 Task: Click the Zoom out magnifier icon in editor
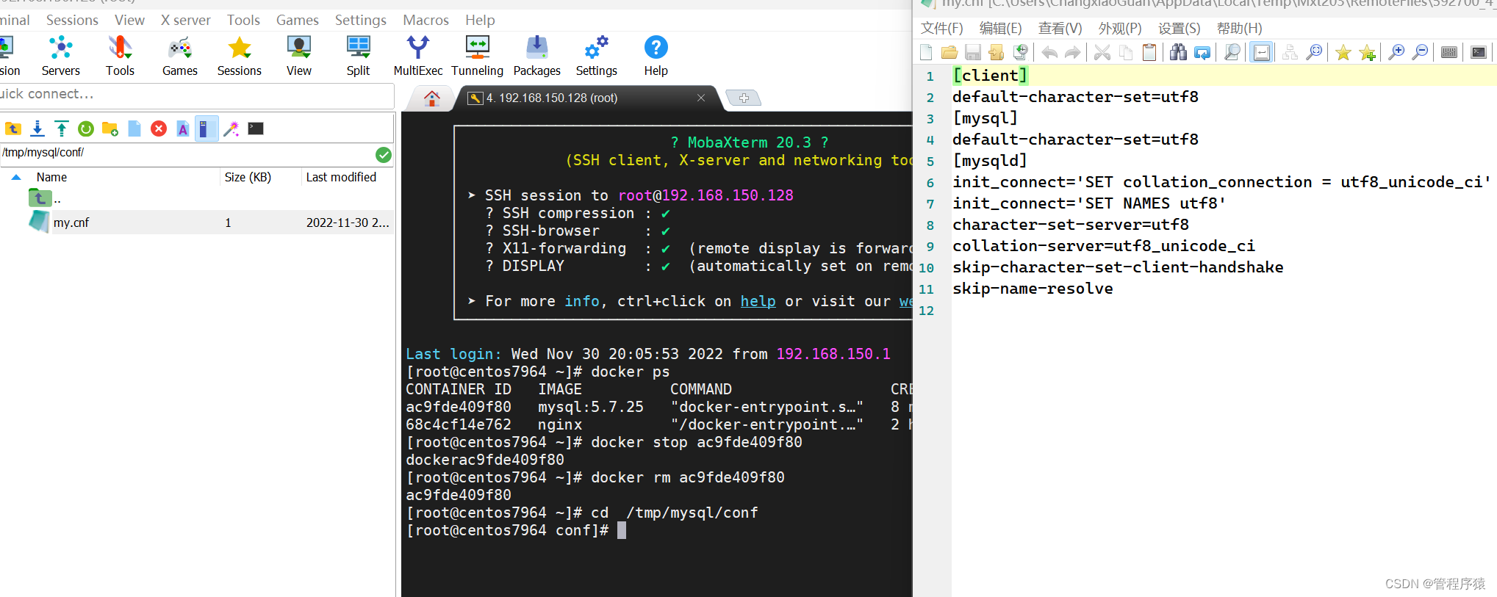pyautogui.click(x=1421, y=52)
